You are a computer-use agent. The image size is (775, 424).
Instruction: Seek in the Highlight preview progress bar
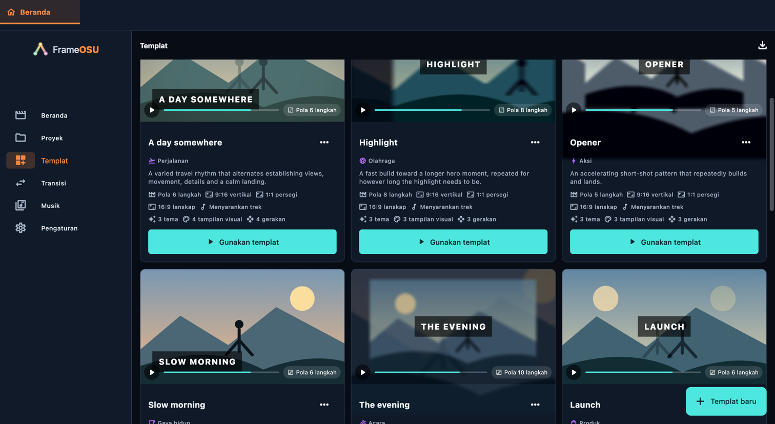click(432, 110)
